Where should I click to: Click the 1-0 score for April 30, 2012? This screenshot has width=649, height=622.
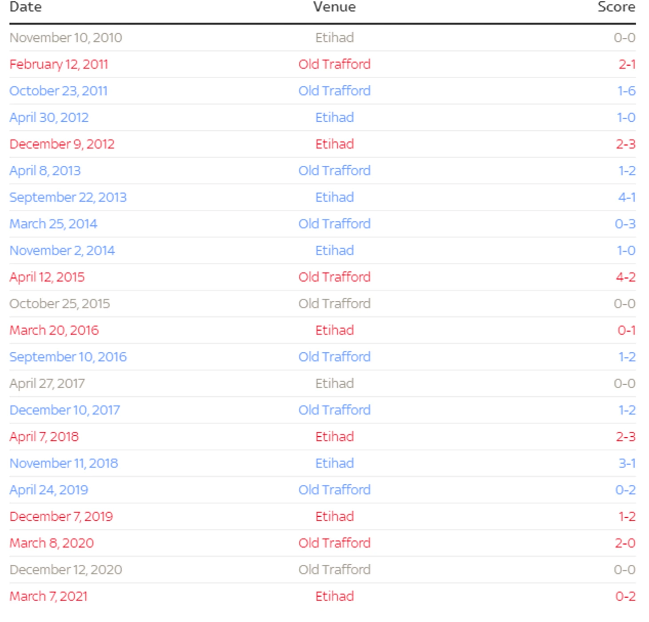[x=626, y=118]
